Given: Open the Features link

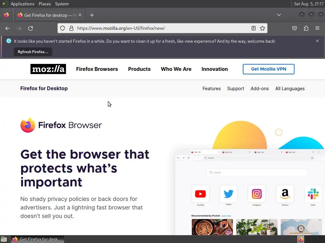Looking at the screenshot, I should tap(212, 89).
